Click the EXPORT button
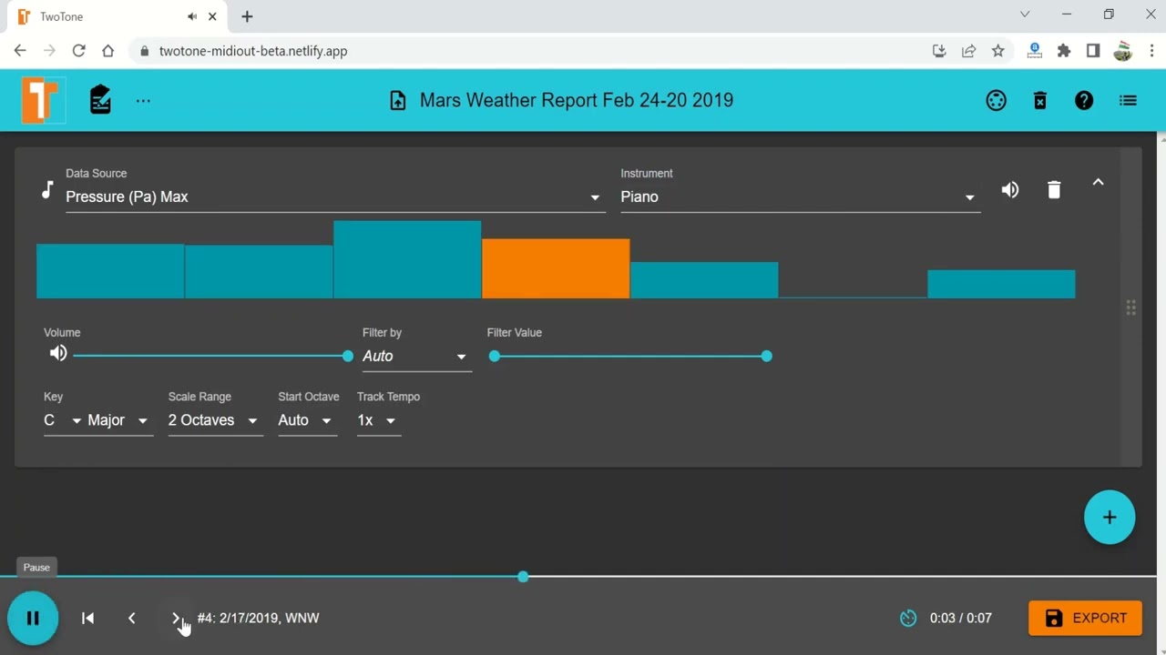Screen dimensions: 1166x655 click(x=1085, y=618)
